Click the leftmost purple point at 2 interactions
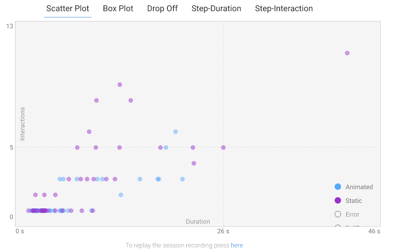395x249 pixels. (35, 194)
